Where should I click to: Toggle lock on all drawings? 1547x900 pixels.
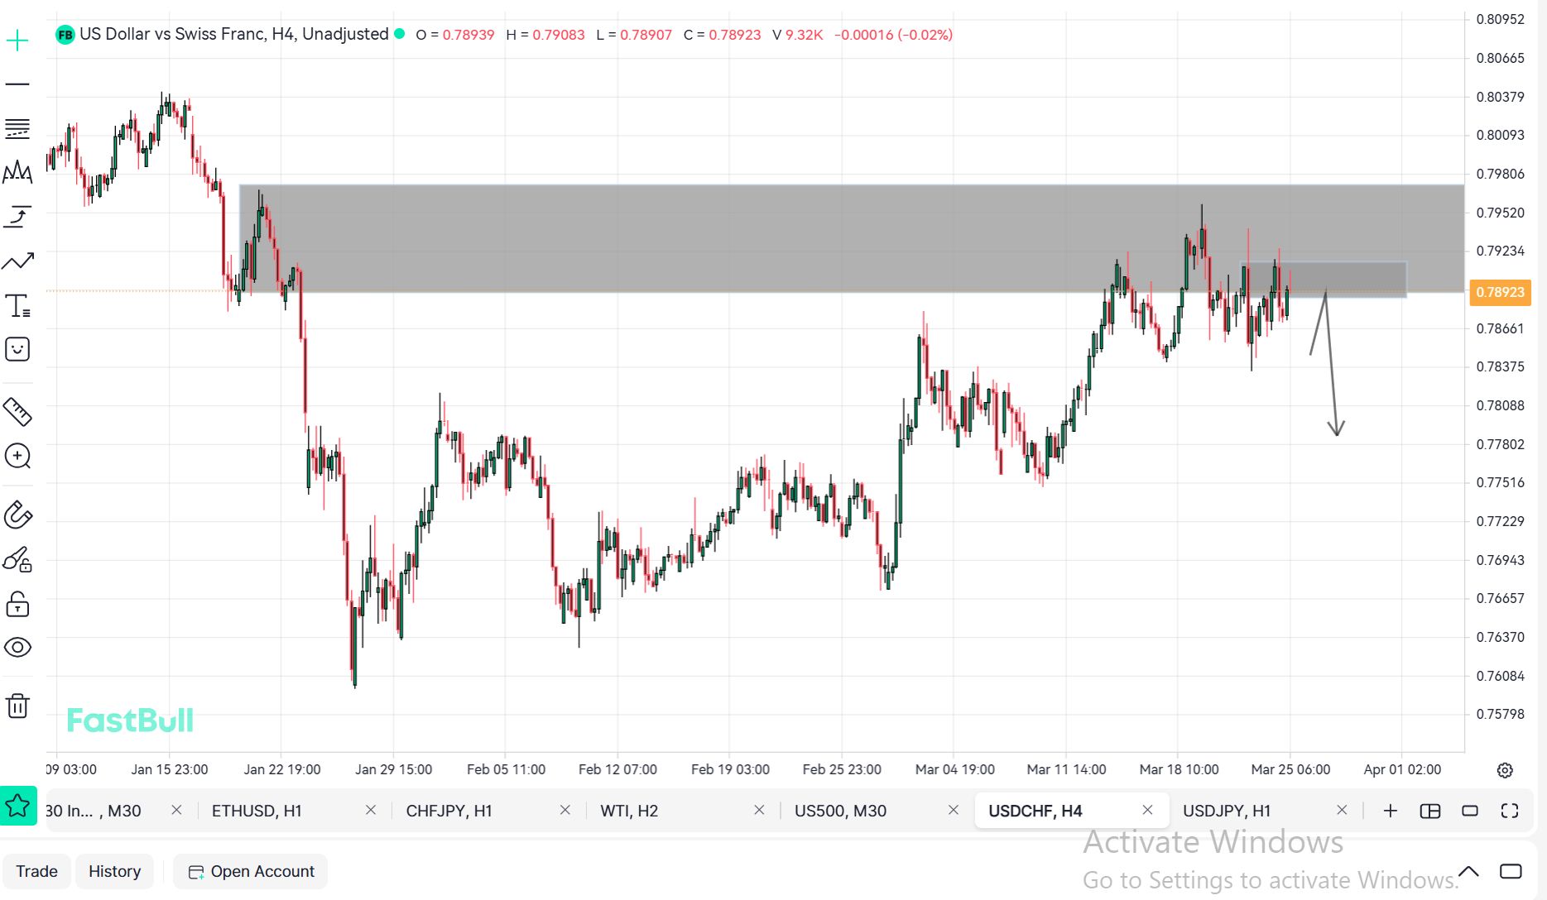(x=17, y=605)
